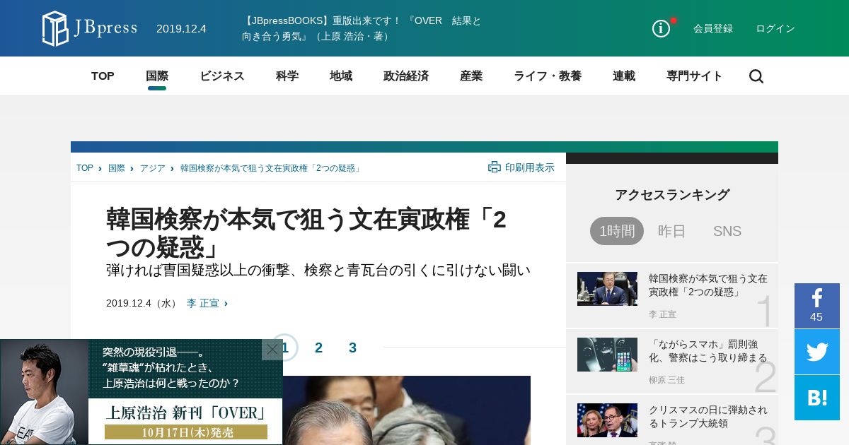Select 1時間 ranking tab

click(x=617, y=231)
